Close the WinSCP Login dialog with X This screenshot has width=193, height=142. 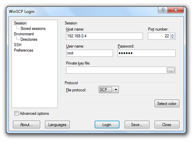[176, 10]
